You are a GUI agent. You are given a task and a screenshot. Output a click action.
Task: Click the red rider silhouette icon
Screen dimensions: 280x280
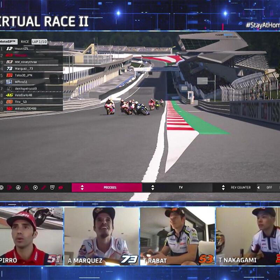click(x=27, y=188)
